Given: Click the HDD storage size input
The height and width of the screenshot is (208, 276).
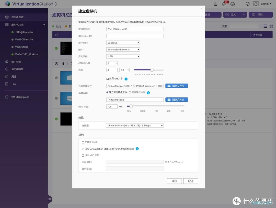Looking at the screenshot, I should tap(112, 107).
